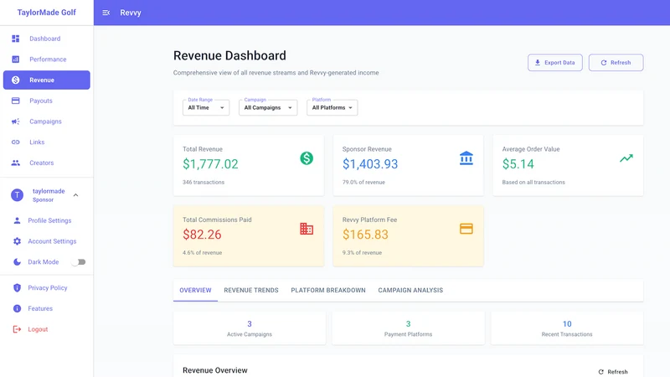The height and width of the screenshot is (377, 670).
Task: Open the Creators page label
Action: pos(41,163)
